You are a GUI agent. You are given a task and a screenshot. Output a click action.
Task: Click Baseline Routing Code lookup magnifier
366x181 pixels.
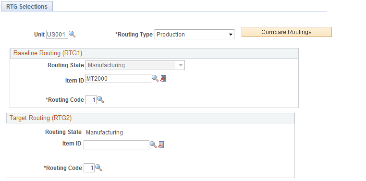tap(100, 99)
